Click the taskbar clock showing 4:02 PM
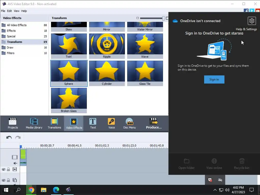 (238, 190)
